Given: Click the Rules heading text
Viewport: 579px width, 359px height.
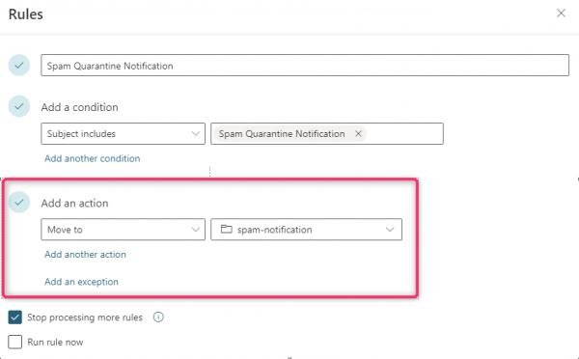Looking at the screenshot, I should tap(26, 14).
